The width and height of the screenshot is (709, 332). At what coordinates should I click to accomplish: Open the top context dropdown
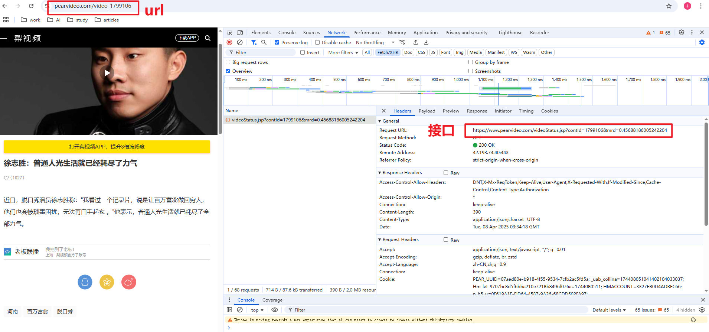pos(257,310)
